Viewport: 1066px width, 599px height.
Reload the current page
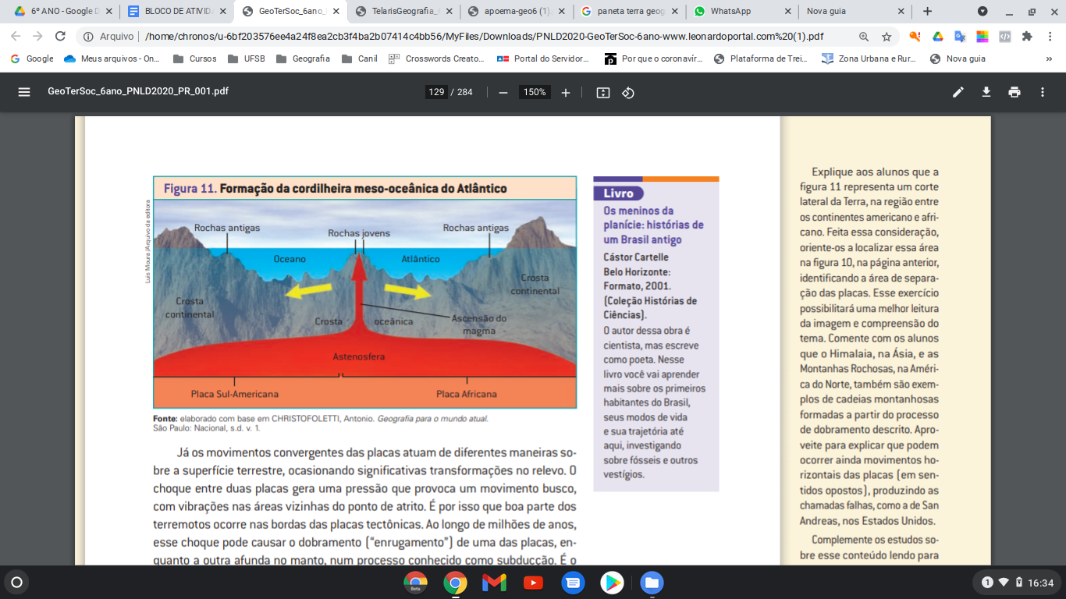(x=60, y=37)
